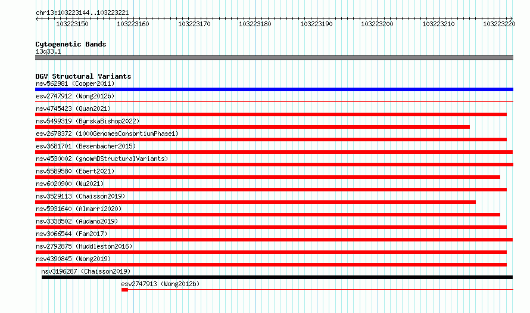Select the red esv3681701 variant bar

click(x=274, y=152)
